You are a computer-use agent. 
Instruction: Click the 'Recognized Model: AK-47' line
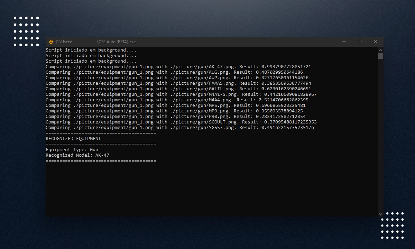[x=77, y=155]
